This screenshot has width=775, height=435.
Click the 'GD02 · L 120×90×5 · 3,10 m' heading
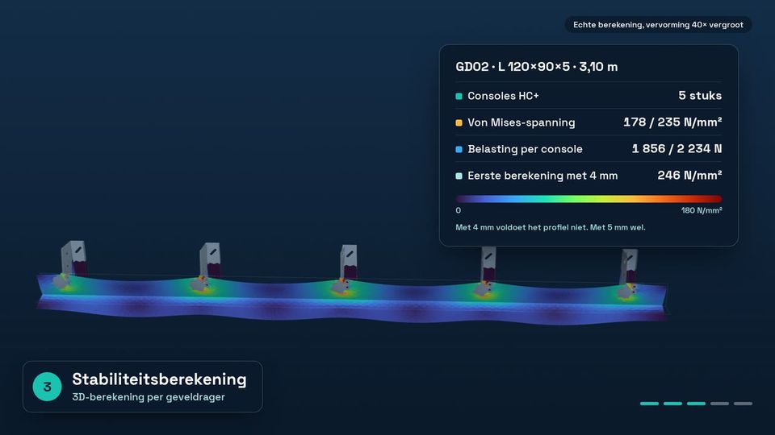536,67
